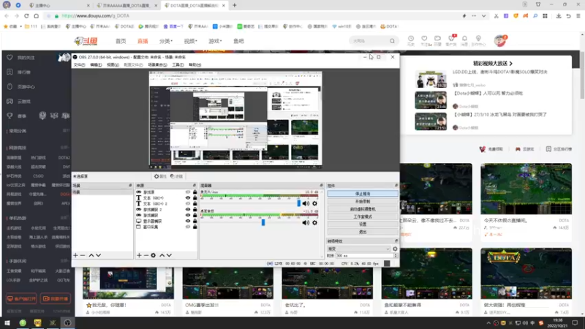
Task: Open second mixer channel settings gear
Action: click(x=315, y=223)
